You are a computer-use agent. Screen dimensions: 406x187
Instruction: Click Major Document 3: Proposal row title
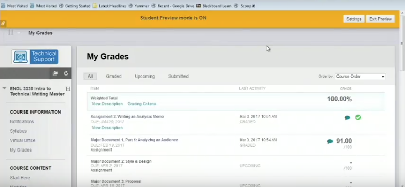coord(116,181)
